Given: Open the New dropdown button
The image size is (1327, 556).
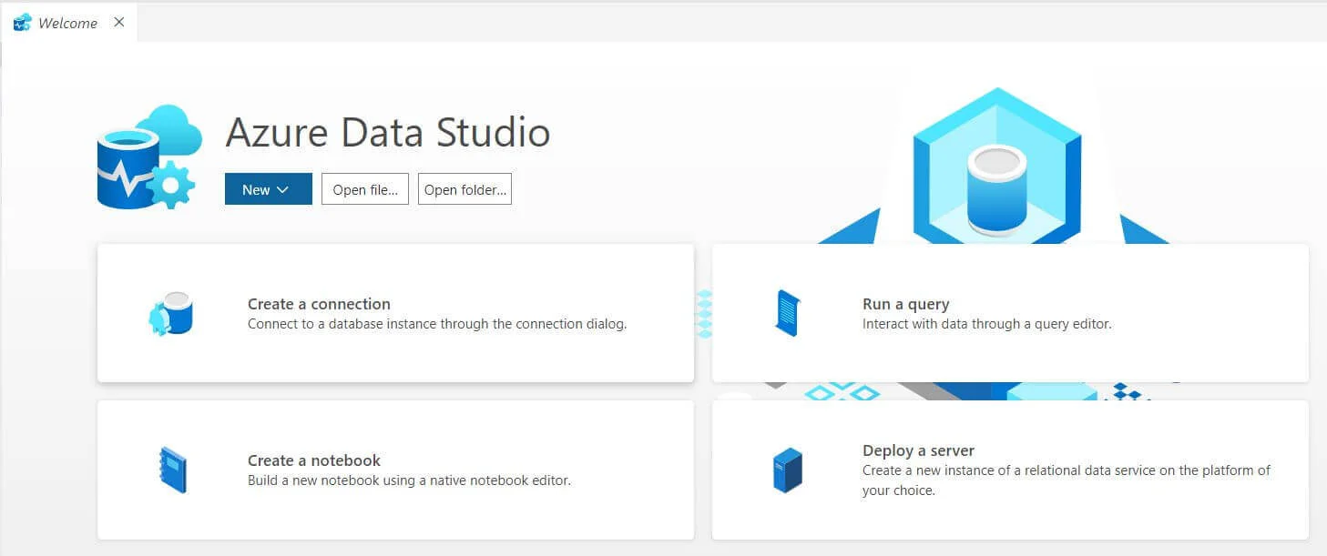Looking at the screenshot, I should click(x=269, y=189).
